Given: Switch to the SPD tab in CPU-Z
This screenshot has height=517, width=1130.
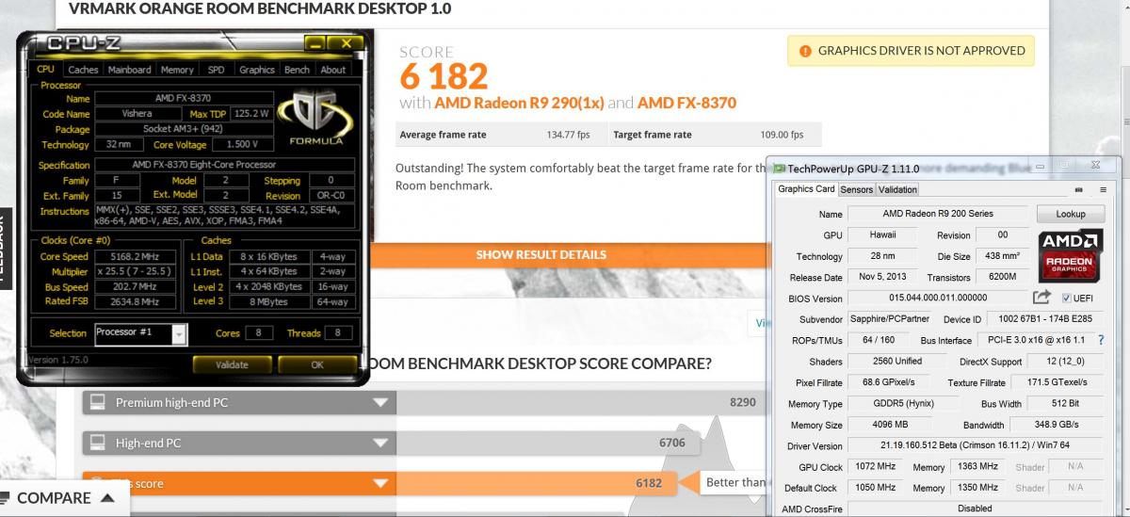Looking at the screenshot, I should tap(217, 70).
